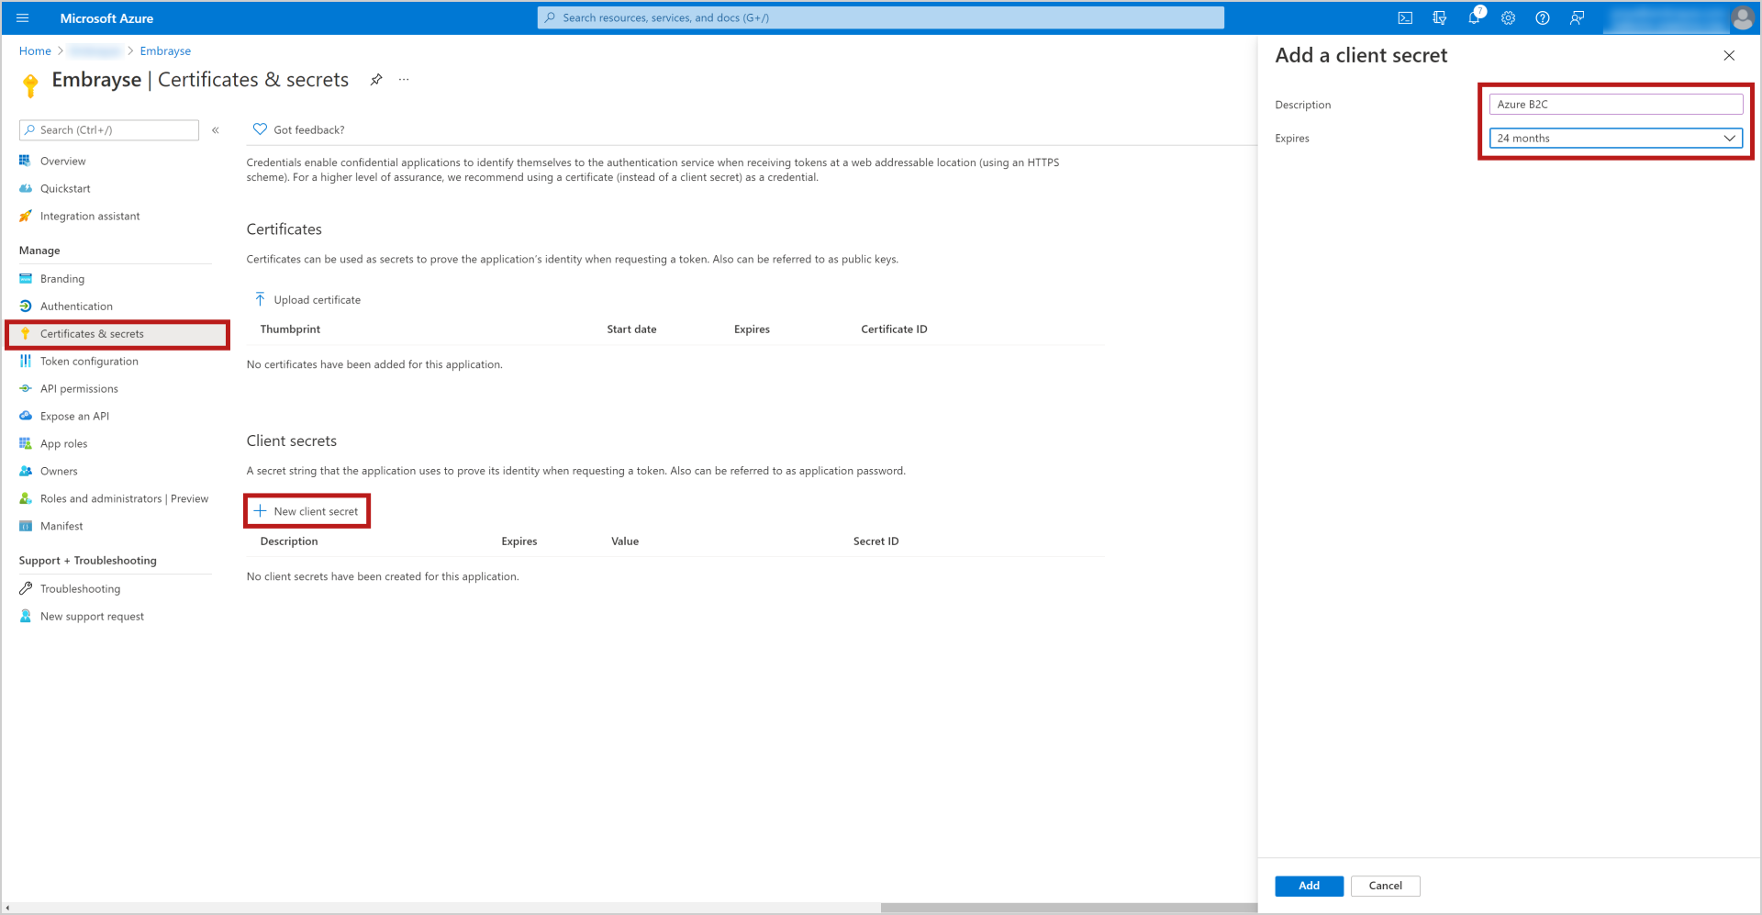Open App roles entry
1762x915 pixels.
(x=64, y=444)
